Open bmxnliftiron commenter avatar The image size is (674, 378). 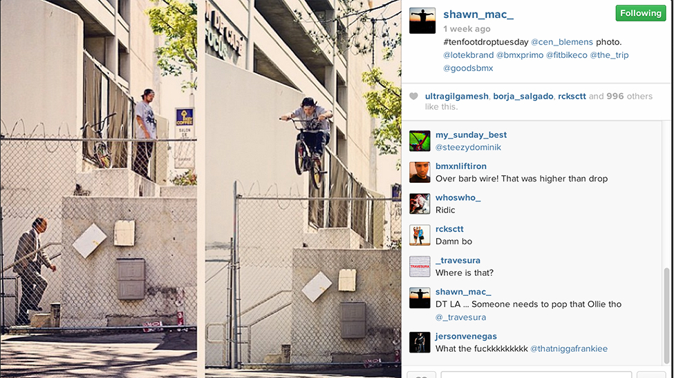(420, 172)
